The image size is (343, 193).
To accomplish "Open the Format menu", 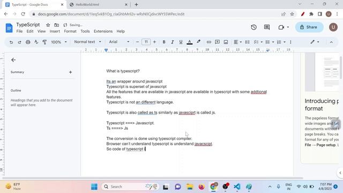I will click(70, 31).
